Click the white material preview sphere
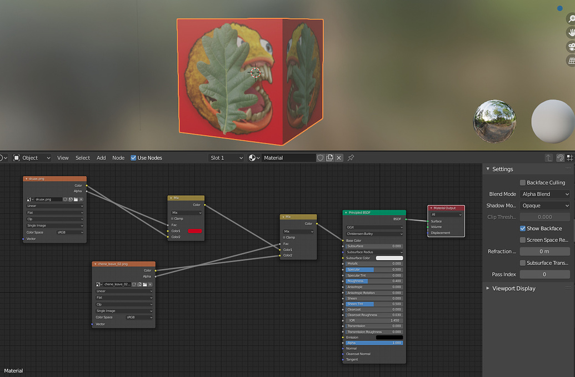Viewport: 575px width, 377px height. 553,121
